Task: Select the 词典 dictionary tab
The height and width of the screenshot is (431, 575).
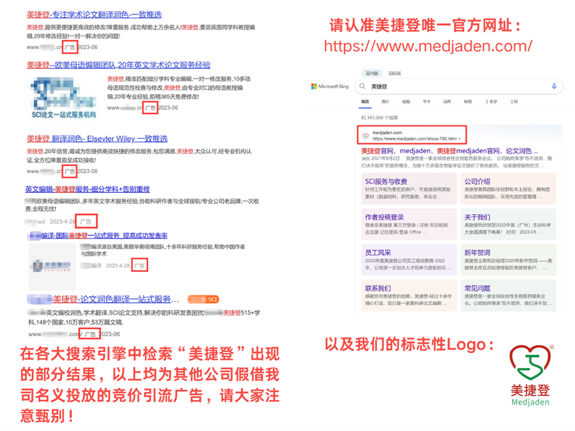Action: click(x=447, y=102)
